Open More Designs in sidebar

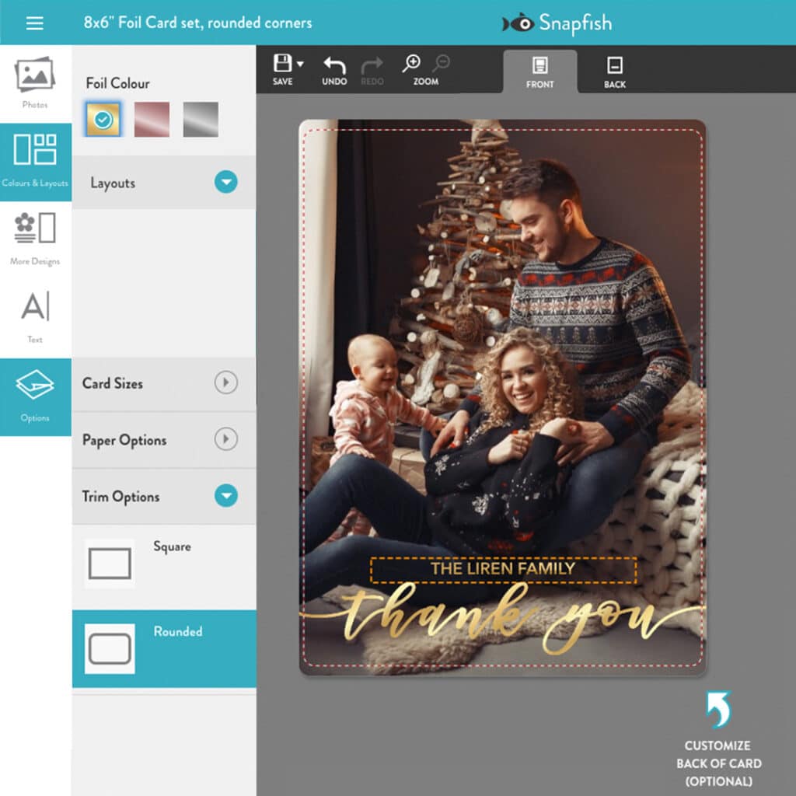35,237
